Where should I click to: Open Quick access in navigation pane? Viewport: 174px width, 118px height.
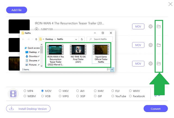32,48
